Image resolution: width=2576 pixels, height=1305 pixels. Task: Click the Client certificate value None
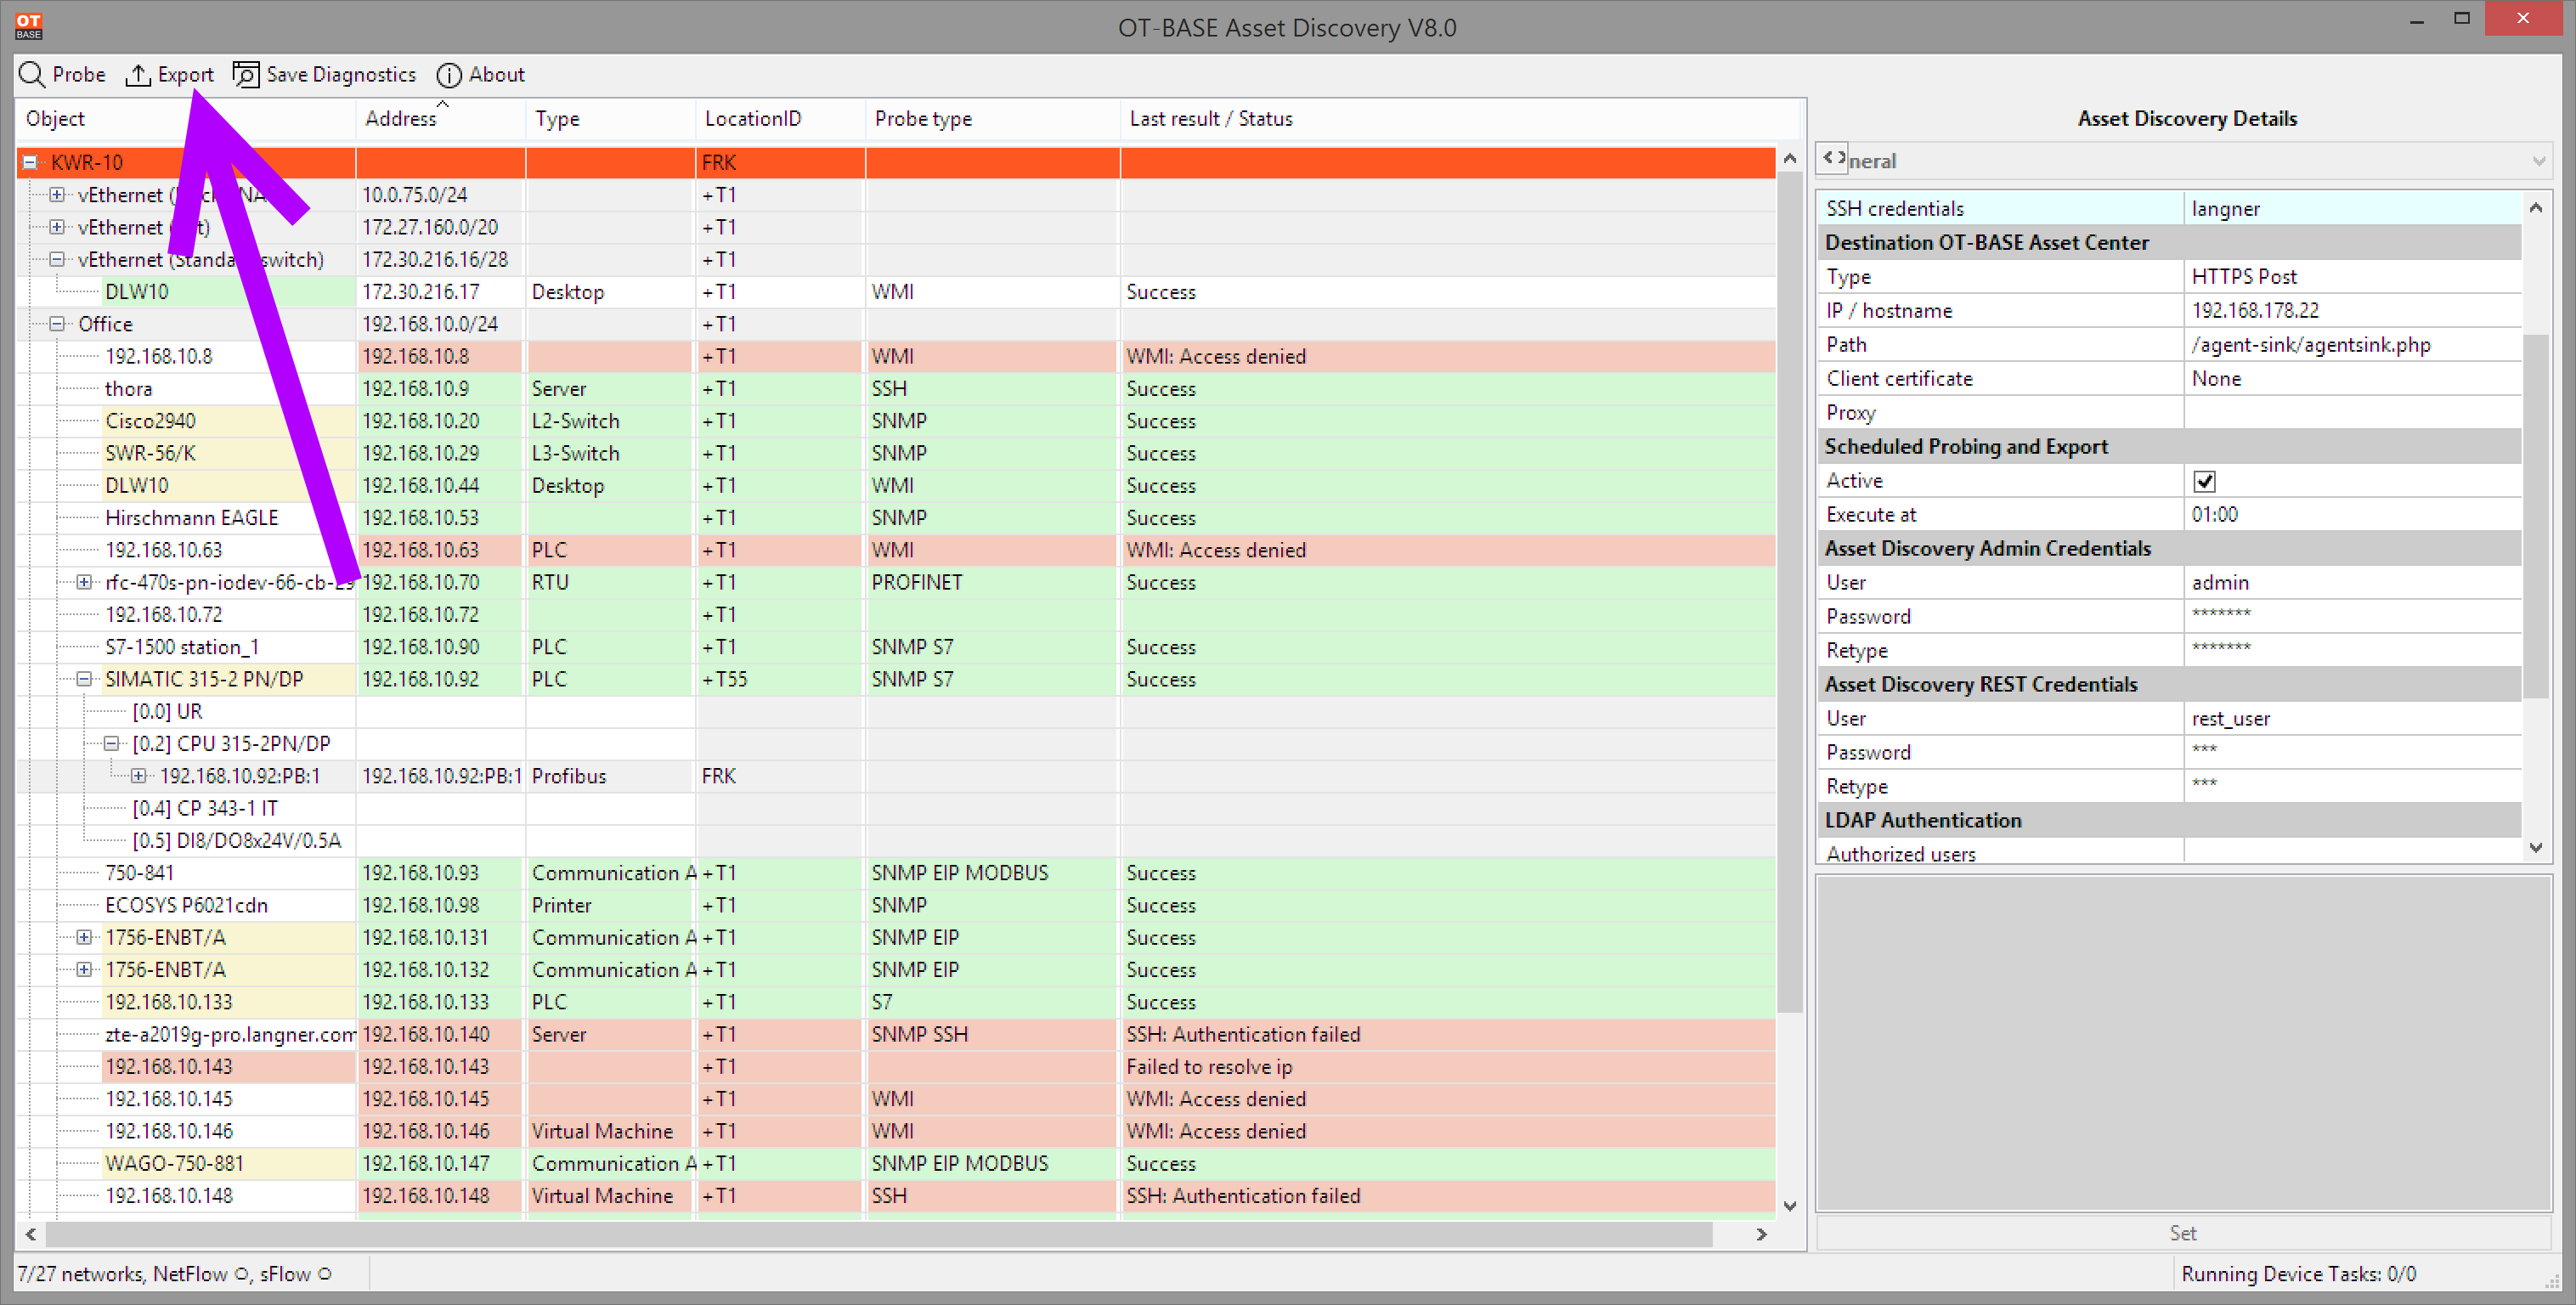(2352, 378)
